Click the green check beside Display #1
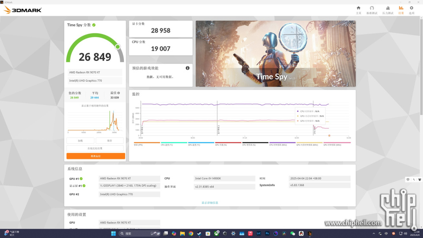The image size is (423, 238). (84, 186)
